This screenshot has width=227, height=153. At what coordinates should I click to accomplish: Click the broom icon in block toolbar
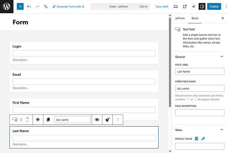coord(107,119)
